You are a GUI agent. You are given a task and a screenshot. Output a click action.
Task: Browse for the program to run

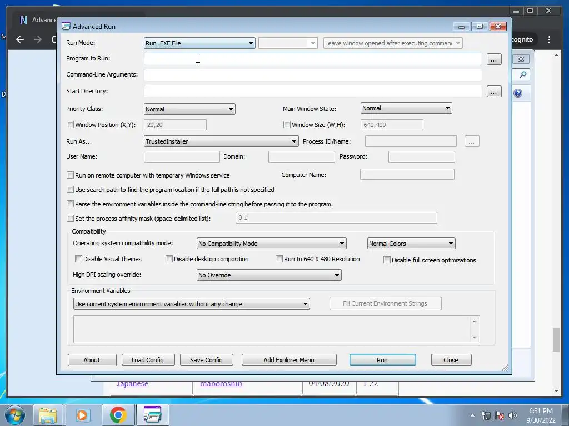click(x=494, y=59)
